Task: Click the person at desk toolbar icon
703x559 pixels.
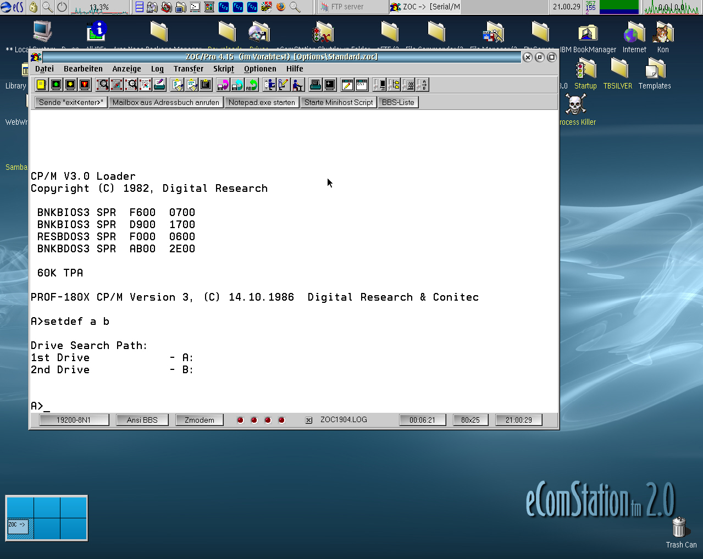Action: point(298,85)
